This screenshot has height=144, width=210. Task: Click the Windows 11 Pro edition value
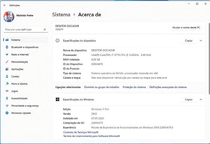pyautogui.click(x=100, y=109)
